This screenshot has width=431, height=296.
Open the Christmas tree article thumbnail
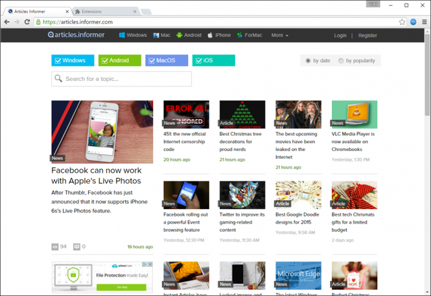[242, 115]
